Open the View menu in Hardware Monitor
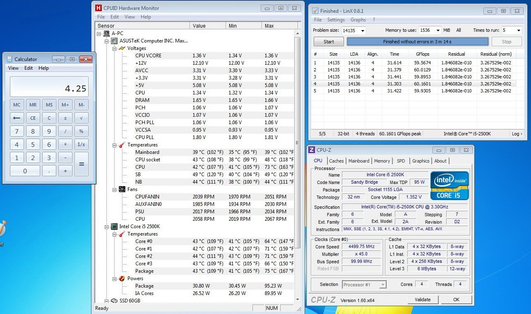The image size is (531, 314). [130, 17]
